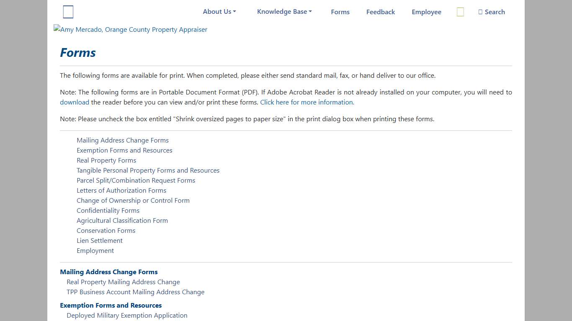Open the Forms navigation item
Image resolution: width=572 pixels, height=321 pixels.
340,12
